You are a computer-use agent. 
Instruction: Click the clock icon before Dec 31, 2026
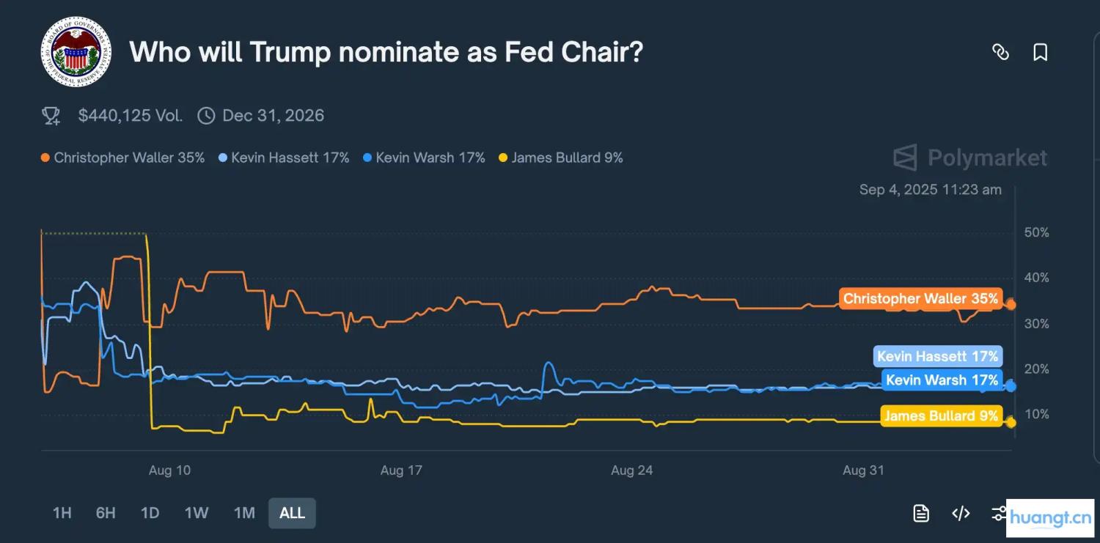pyautogui.click(x=206, y=116)
